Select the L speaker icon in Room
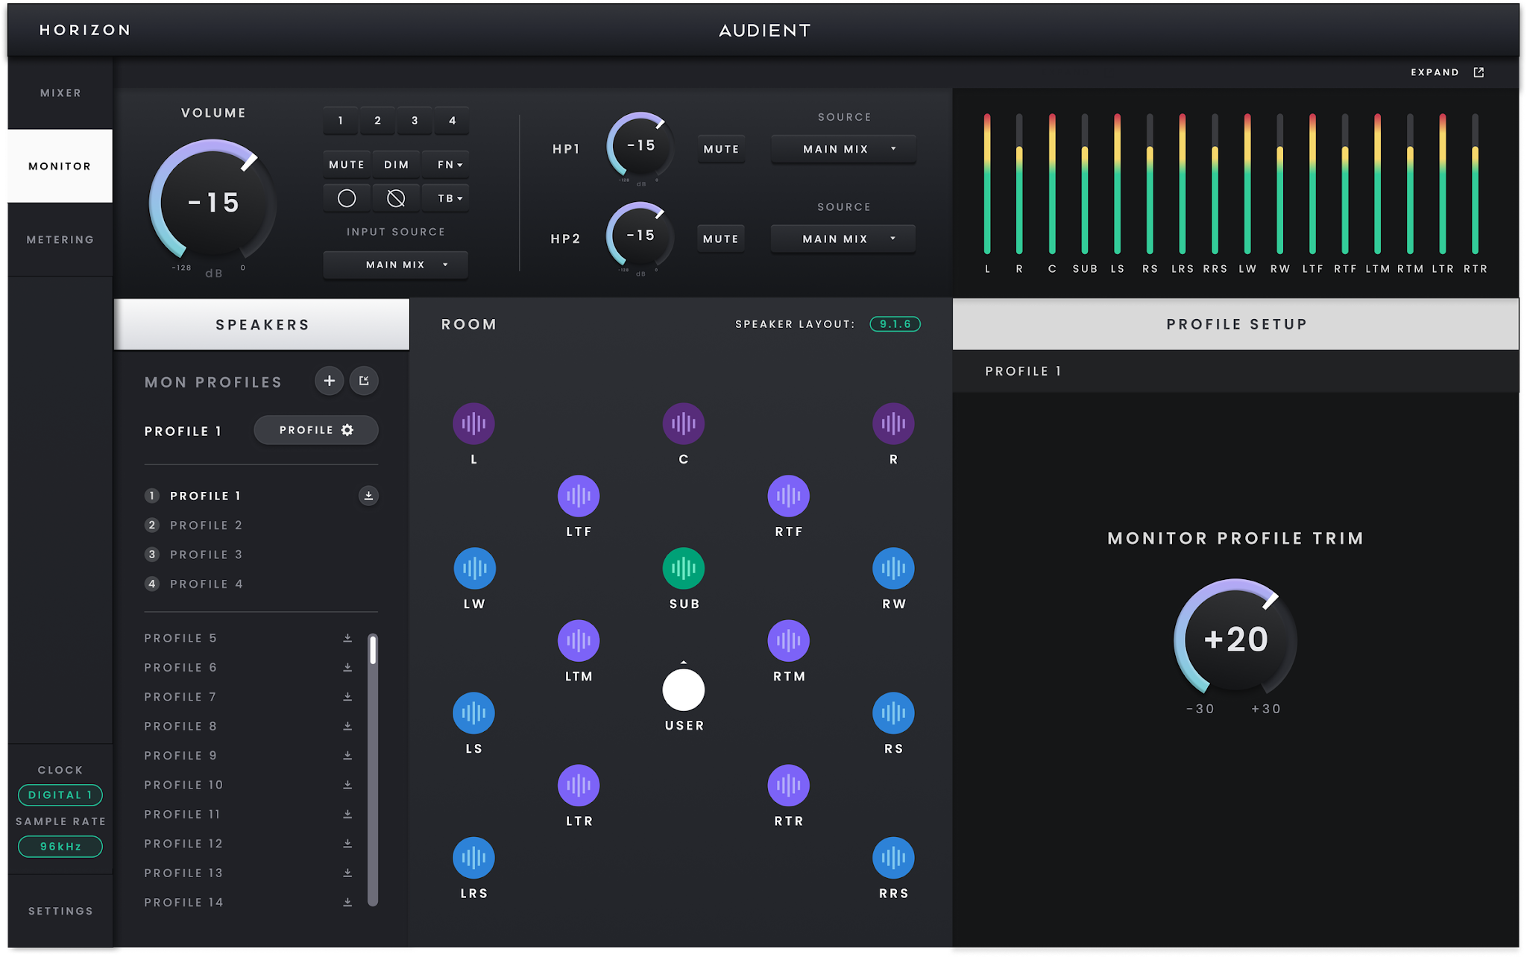 coord(473,423)
